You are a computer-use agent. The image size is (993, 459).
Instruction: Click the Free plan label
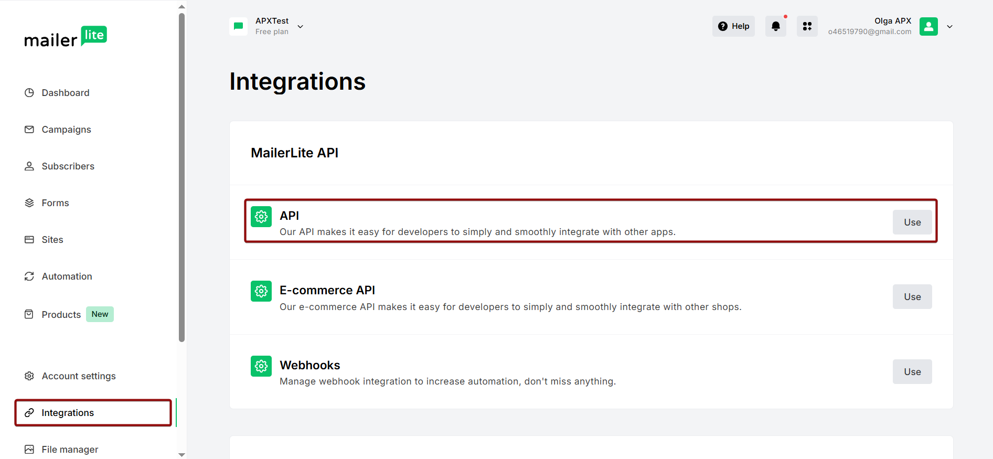(272, 31)
